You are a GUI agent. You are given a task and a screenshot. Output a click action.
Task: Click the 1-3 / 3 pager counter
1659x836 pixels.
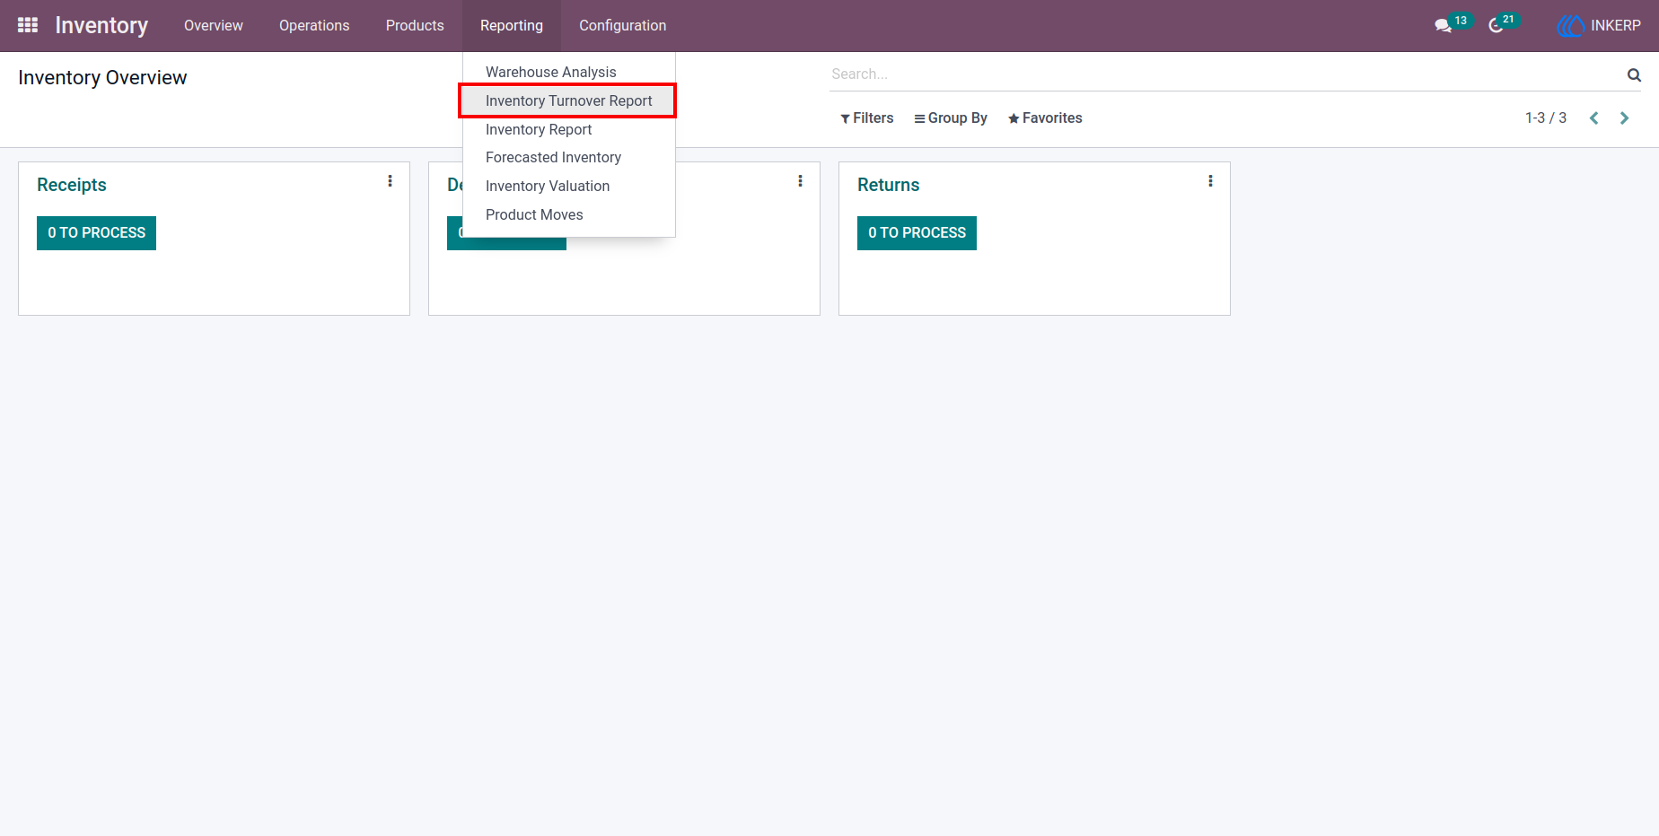tap(1546, 118)
